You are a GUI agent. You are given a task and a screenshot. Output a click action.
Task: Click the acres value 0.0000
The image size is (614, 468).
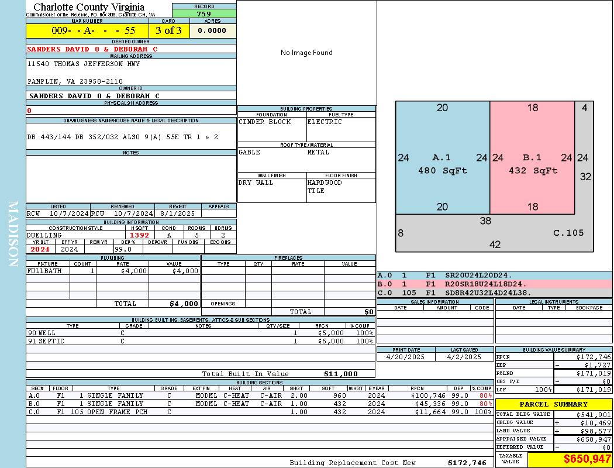tap(212, 30)
